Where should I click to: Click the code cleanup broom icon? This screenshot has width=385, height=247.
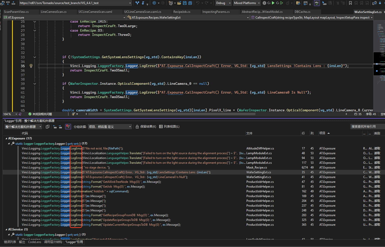click(x=74, y=114)
